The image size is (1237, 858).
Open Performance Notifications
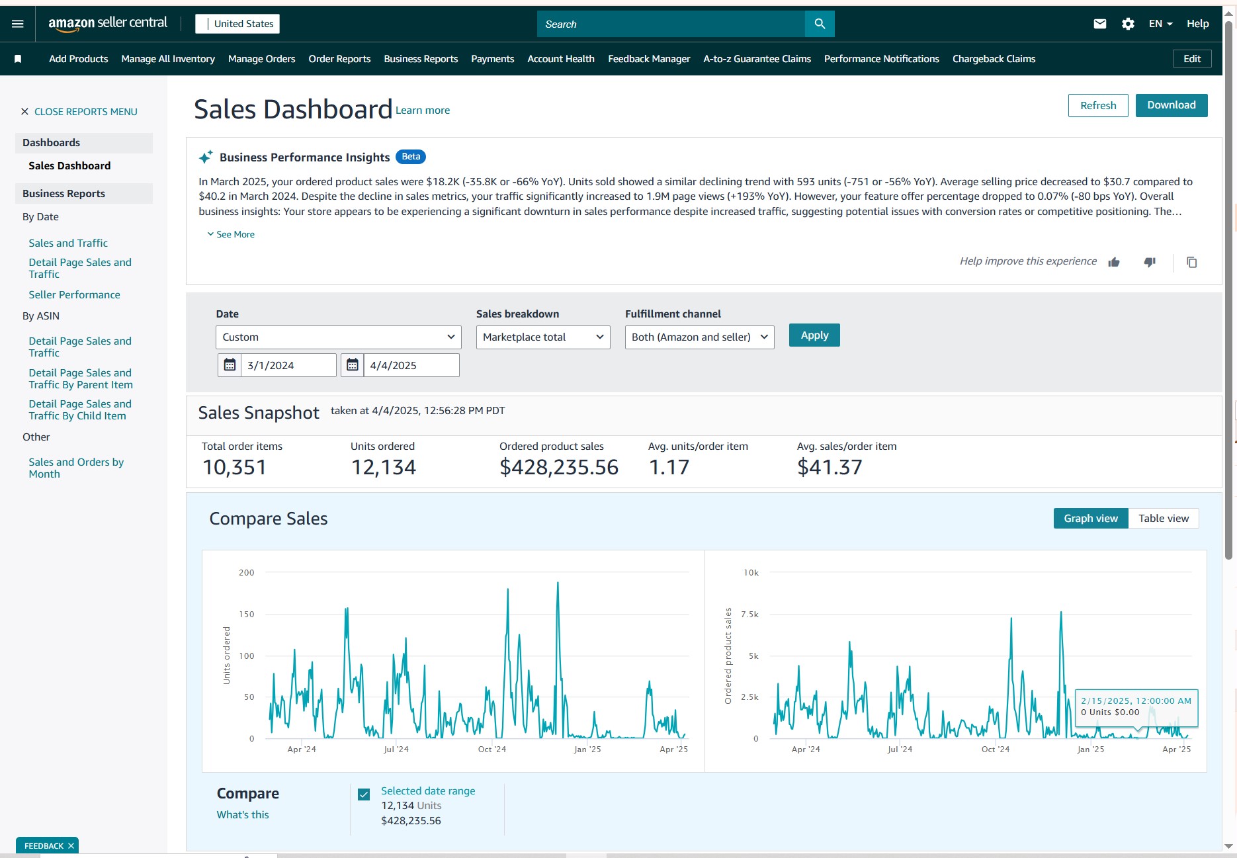[x=881, y=59]
